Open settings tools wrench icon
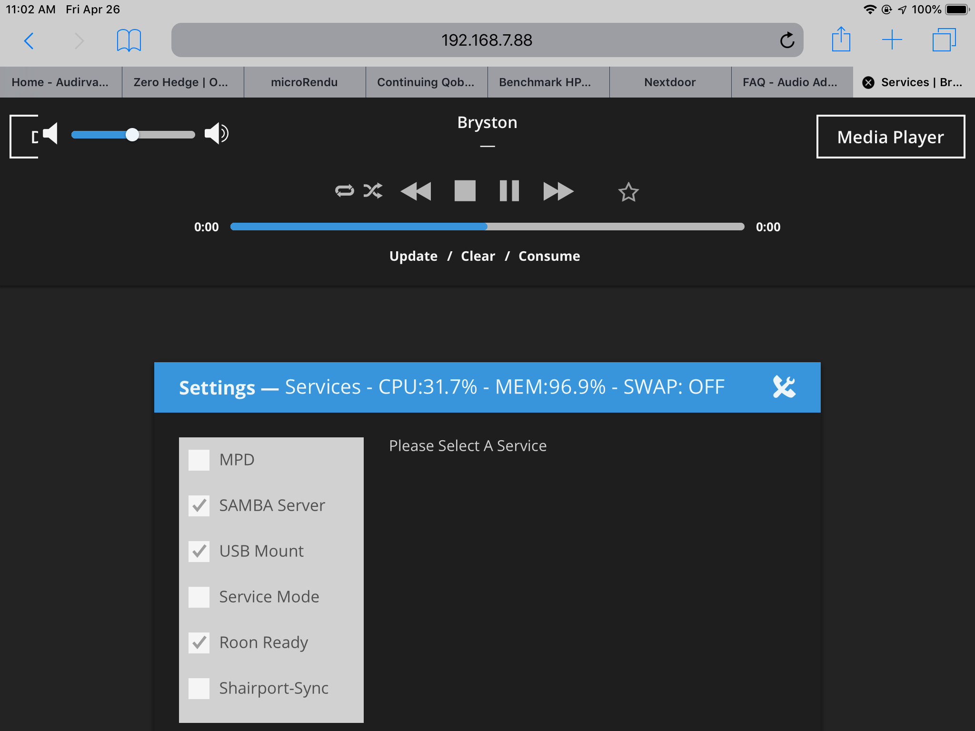 (x=784, y=387)
